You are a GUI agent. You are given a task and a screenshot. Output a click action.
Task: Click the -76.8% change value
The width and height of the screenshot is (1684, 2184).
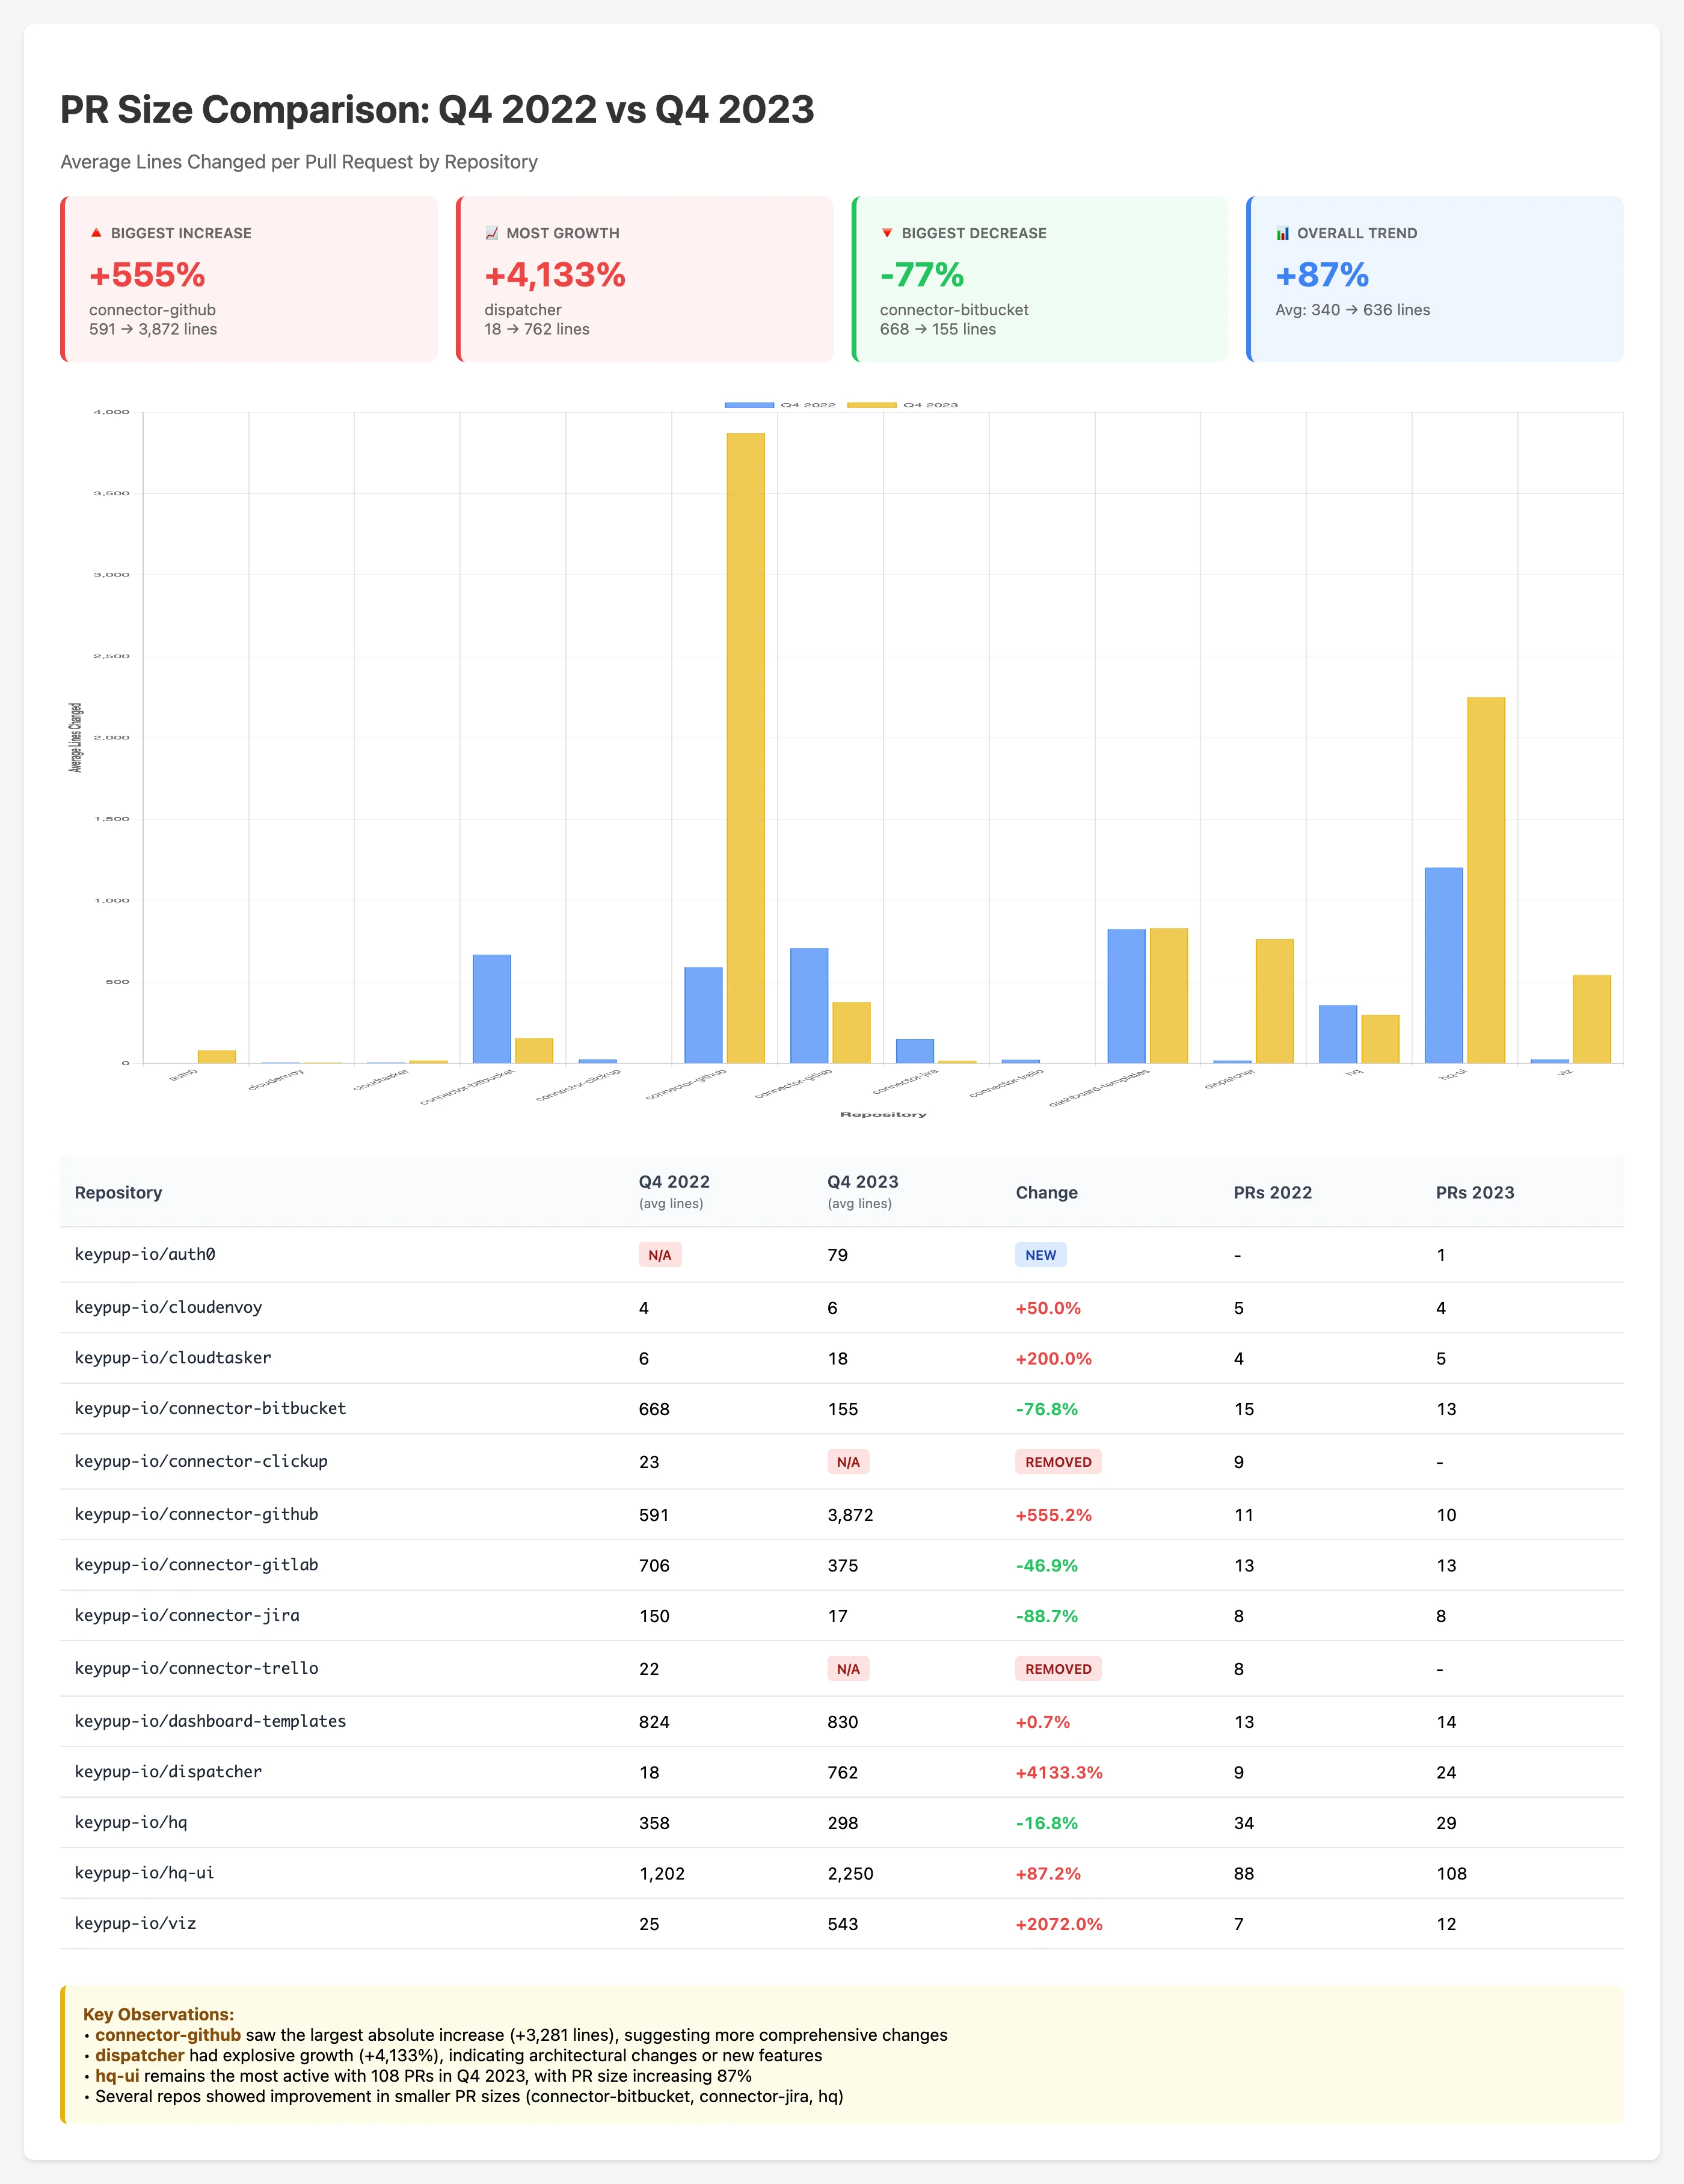(x=1046, y=1409)
